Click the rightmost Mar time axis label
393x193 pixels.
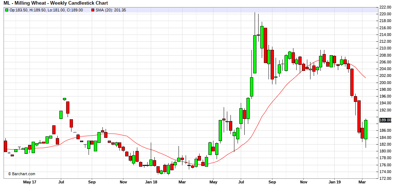pos(362,182)
